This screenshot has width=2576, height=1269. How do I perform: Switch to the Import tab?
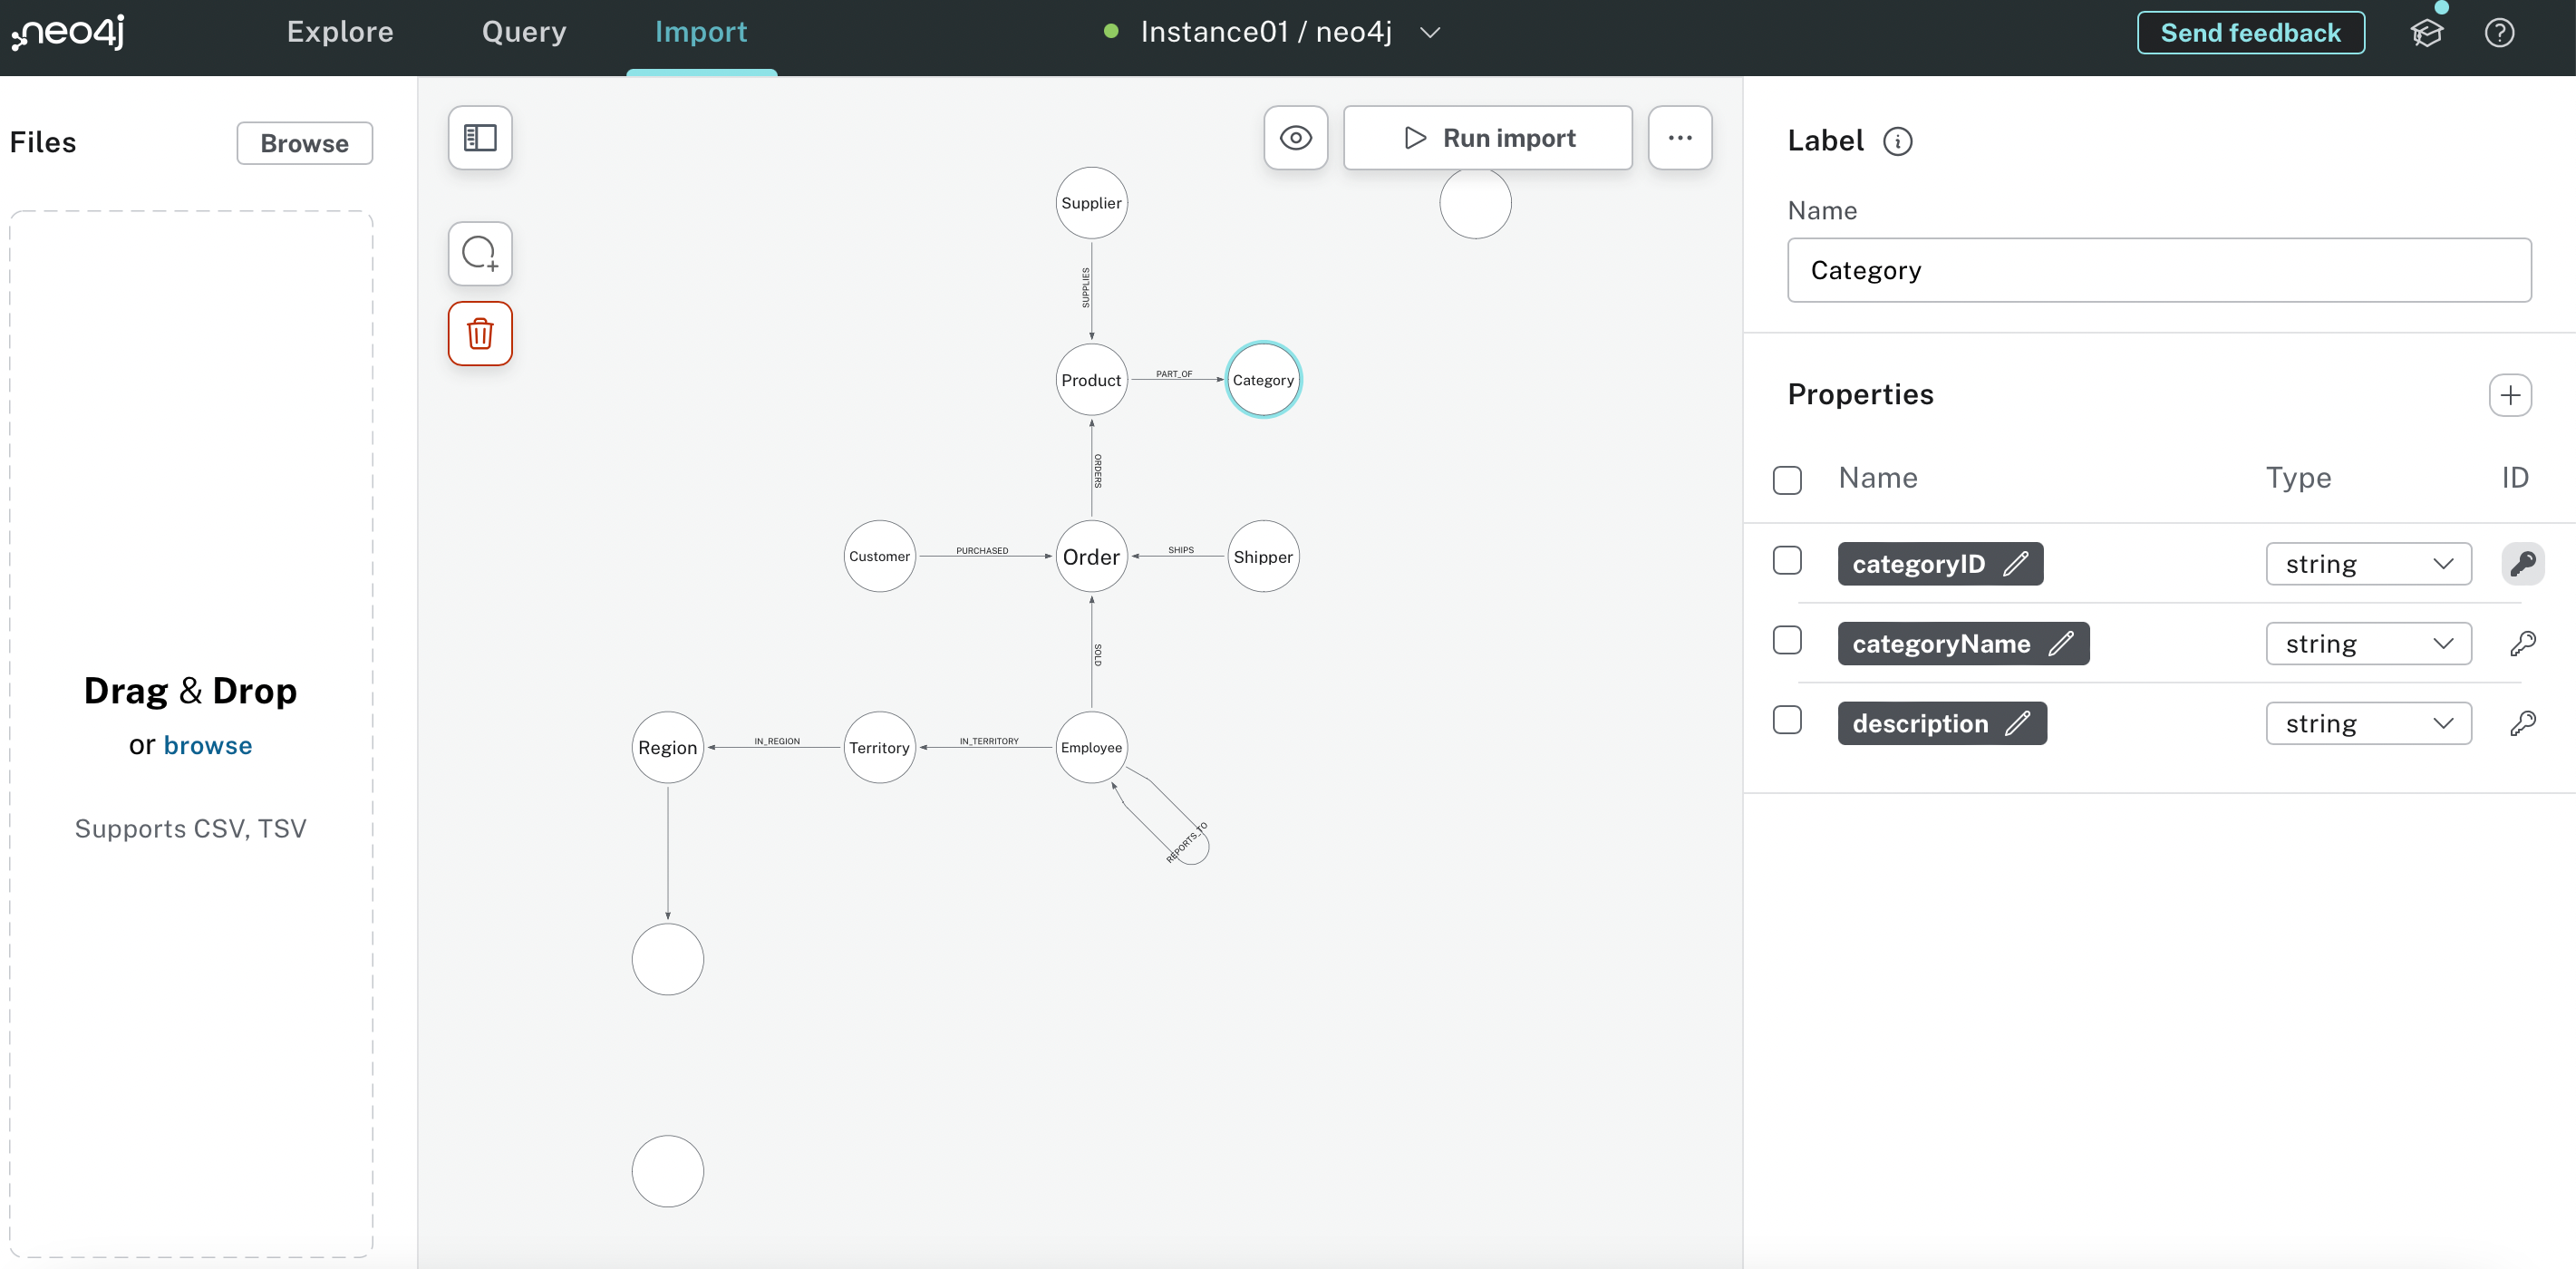701,32
